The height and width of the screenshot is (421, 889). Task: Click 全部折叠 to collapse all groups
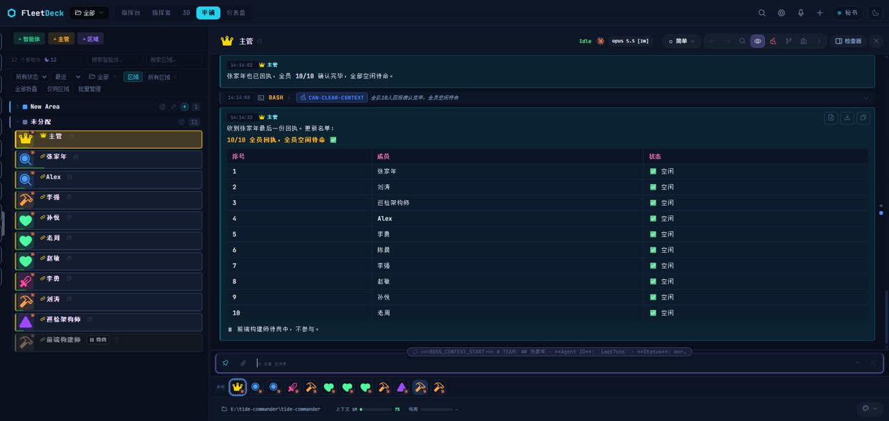pyautogui.click(x=26, y=89)
